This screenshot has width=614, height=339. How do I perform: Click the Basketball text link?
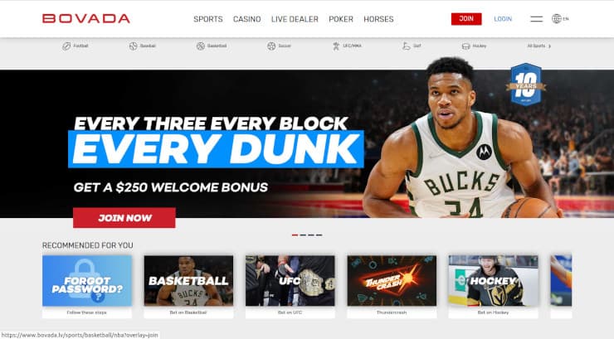(217, 46)
